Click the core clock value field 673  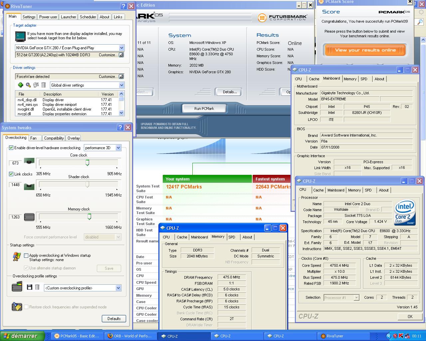point(15,163)
